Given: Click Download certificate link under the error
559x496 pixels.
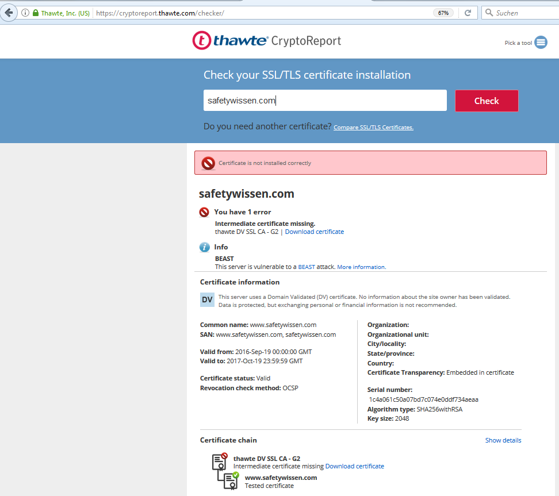Looking at the screenshot, I should click(x=315, y=232).
